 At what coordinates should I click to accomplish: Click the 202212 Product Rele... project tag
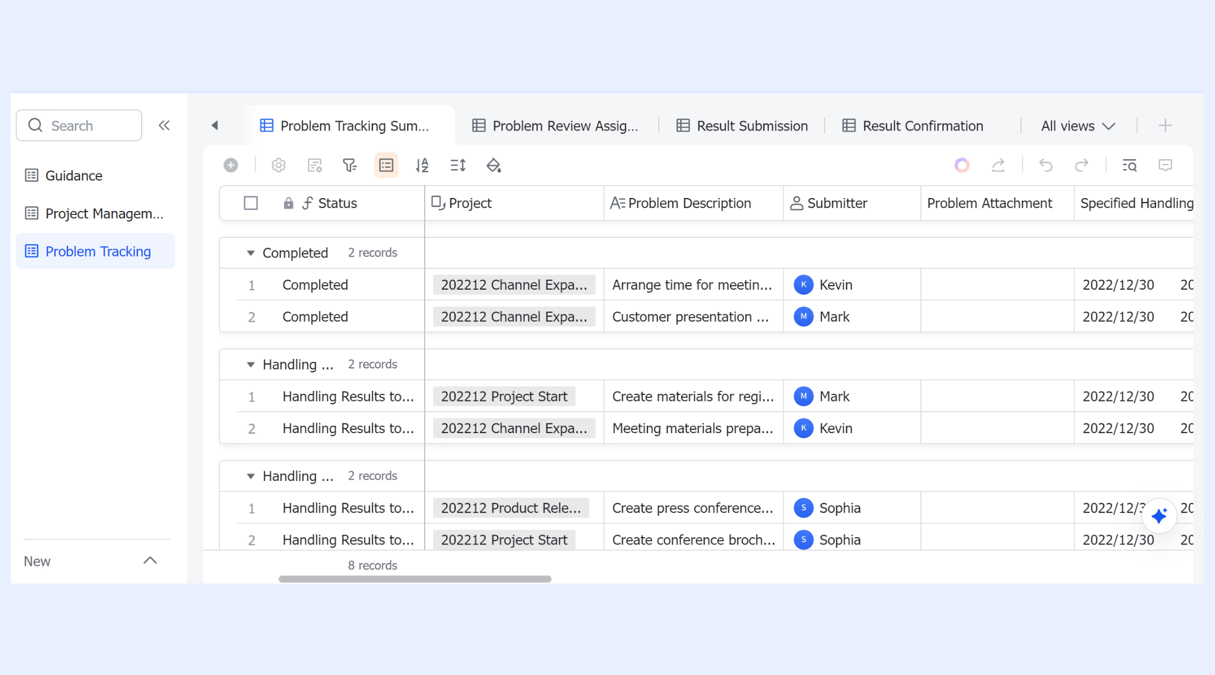(511, 508)
